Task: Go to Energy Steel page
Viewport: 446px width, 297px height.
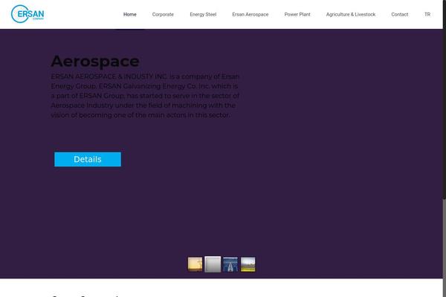Action: (x=203, y=15)
